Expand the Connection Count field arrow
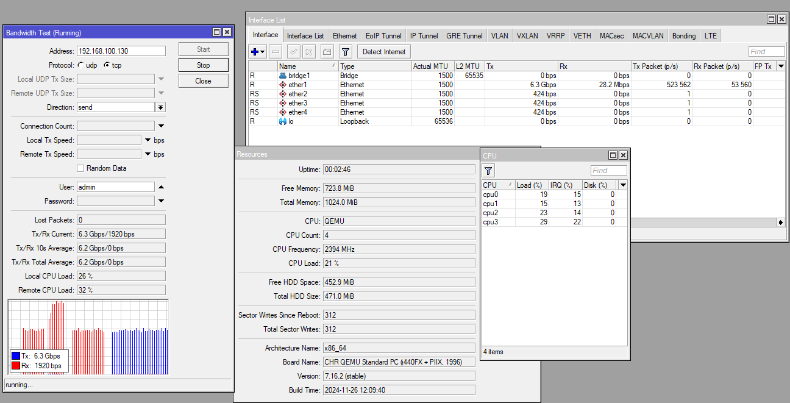This screenshot has width=790, height=403. tap(161, 126)
